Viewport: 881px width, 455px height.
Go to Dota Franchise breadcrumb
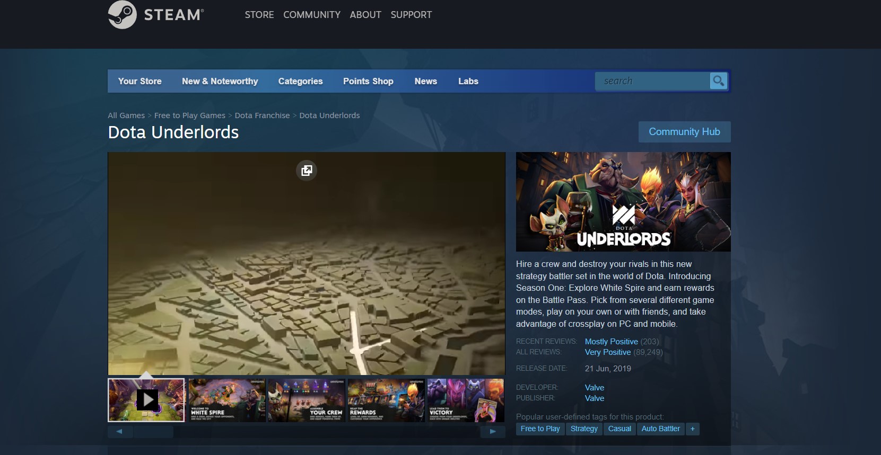point(262,115)
